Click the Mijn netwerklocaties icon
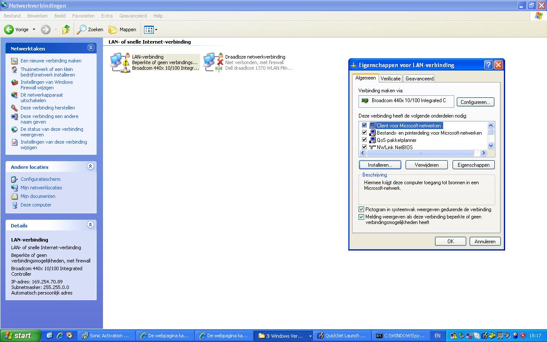The height and width of the screenshot is (342, 547). point(15,188)
